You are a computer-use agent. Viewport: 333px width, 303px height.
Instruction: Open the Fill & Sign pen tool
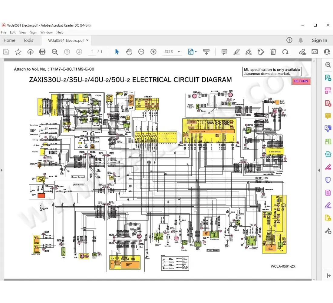coord(249,52)
